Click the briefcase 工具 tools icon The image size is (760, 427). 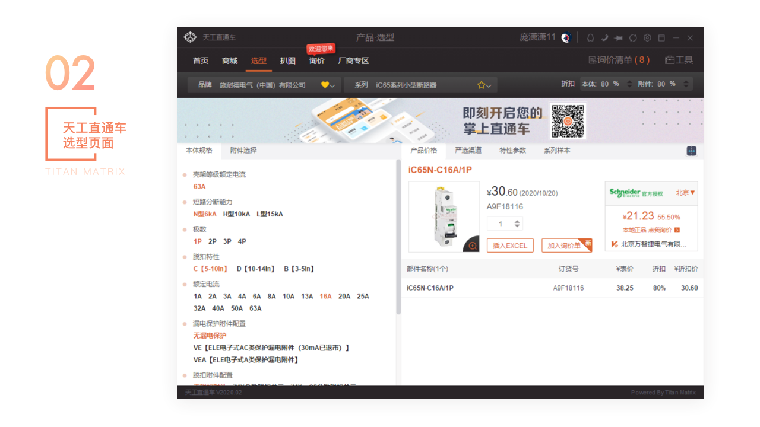point(670,60)
